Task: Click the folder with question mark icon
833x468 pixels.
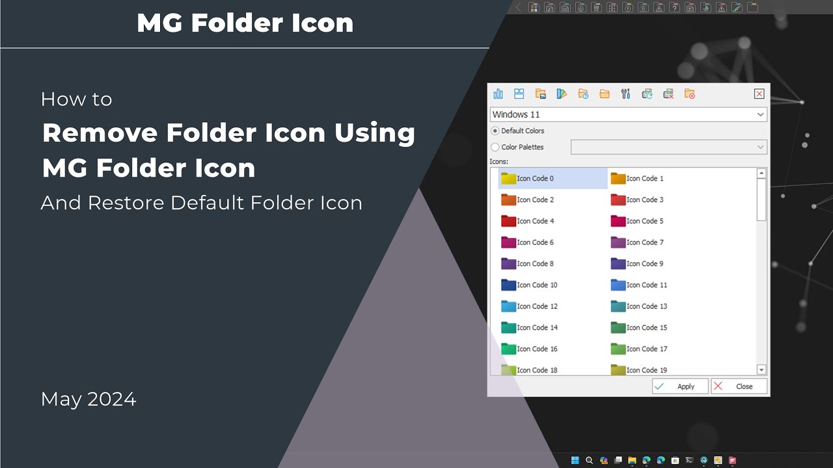Action: (583, 94)
